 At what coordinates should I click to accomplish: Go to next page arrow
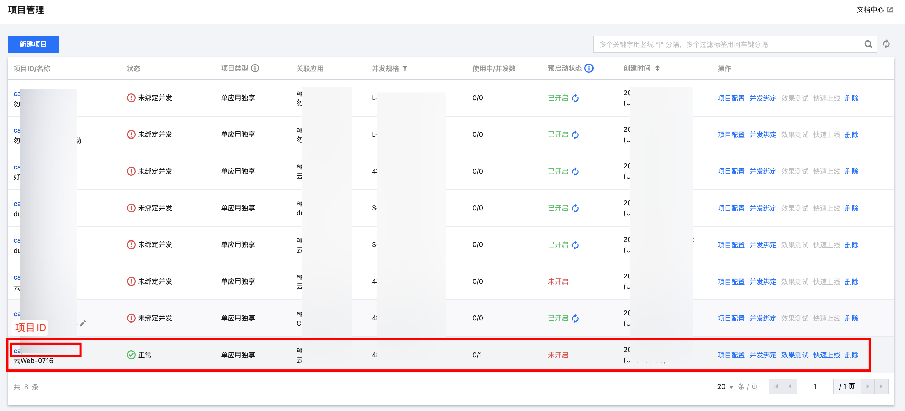(x=868, y=386)
